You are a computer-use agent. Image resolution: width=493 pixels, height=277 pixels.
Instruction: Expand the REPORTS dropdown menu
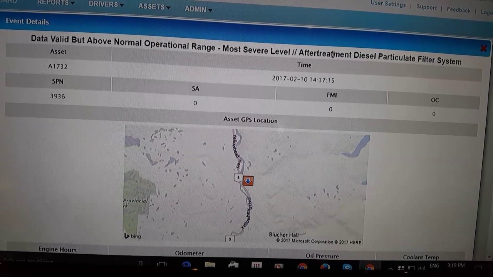coord(56,3)
